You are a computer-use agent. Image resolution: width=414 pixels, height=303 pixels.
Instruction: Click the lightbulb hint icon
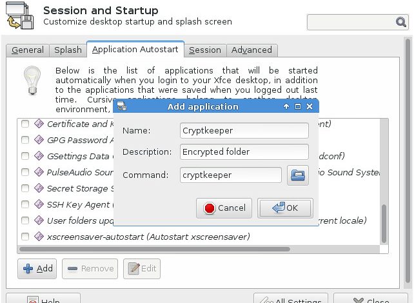pyautogui.click(x=32, y=80)
